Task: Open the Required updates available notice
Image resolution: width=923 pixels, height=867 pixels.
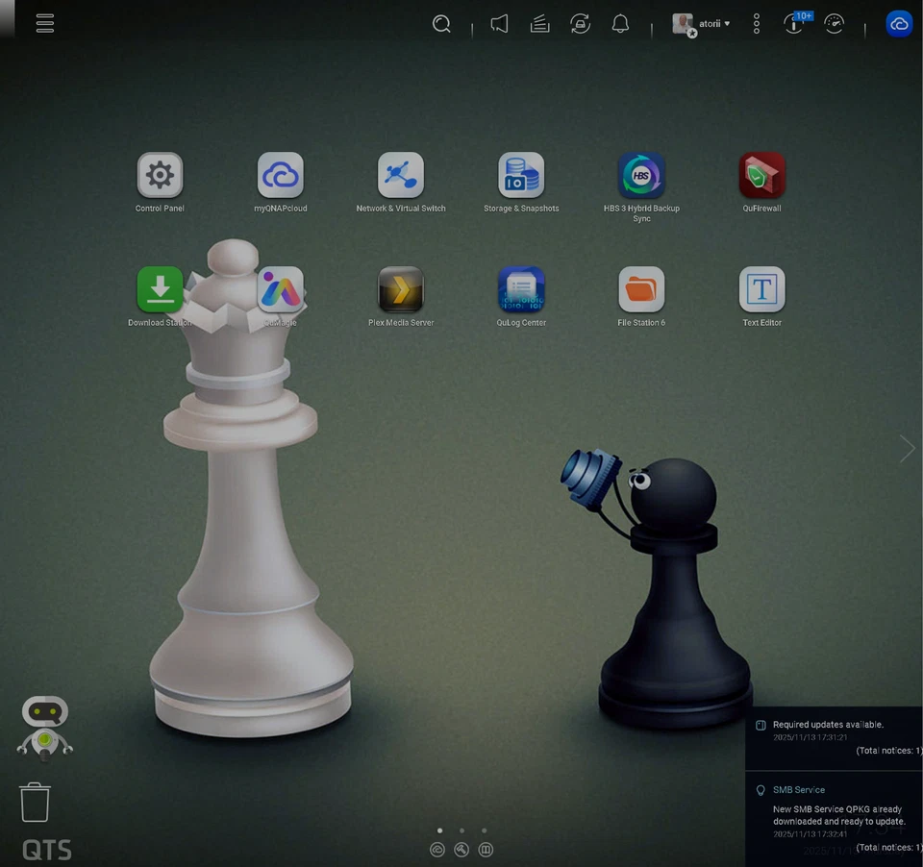Action: coord(835,738)
